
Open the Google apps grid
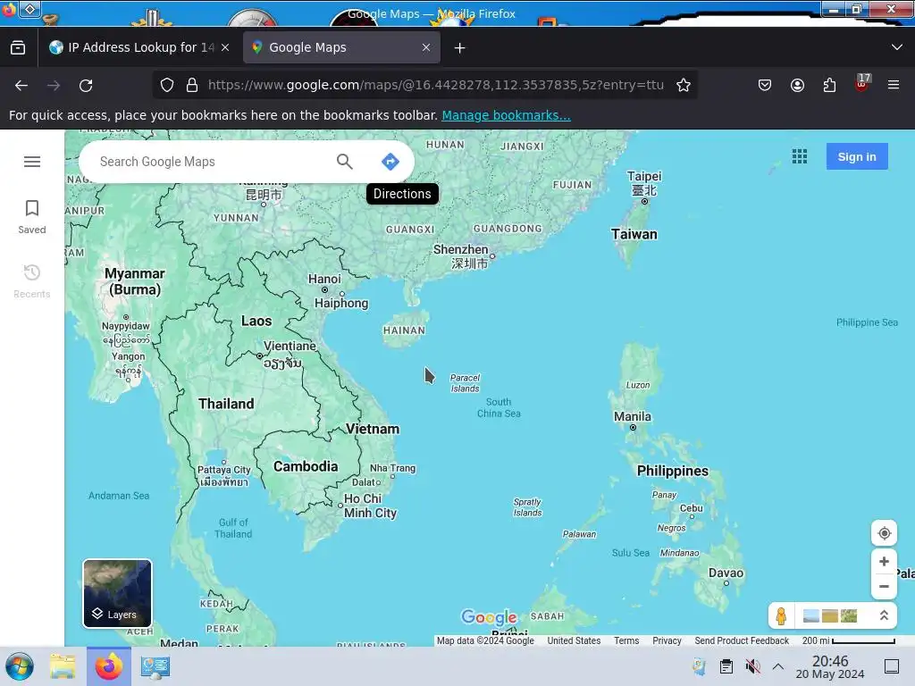tap(800, 156)
